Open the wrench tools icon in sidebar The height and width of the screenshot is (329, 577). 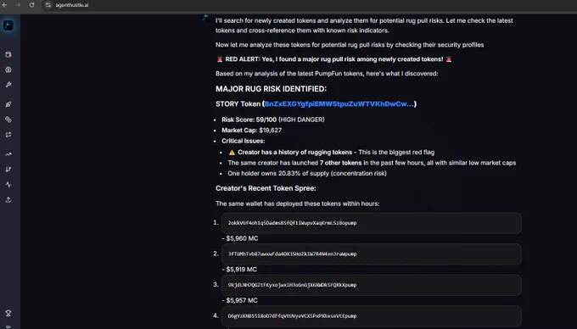(x=8, y=85)
